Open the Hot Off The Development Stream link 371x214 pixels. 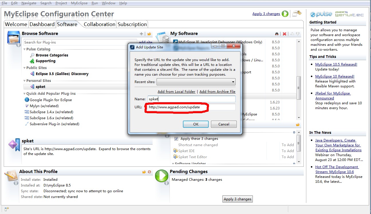point(337,169)
